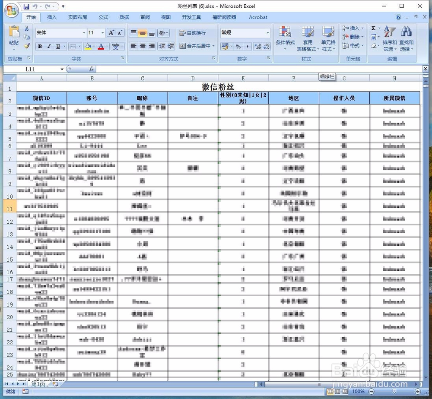The width and height of the screenshot is (432, 399).
Task: Toggle center horizontal alignment
Action: coord(143,46)
